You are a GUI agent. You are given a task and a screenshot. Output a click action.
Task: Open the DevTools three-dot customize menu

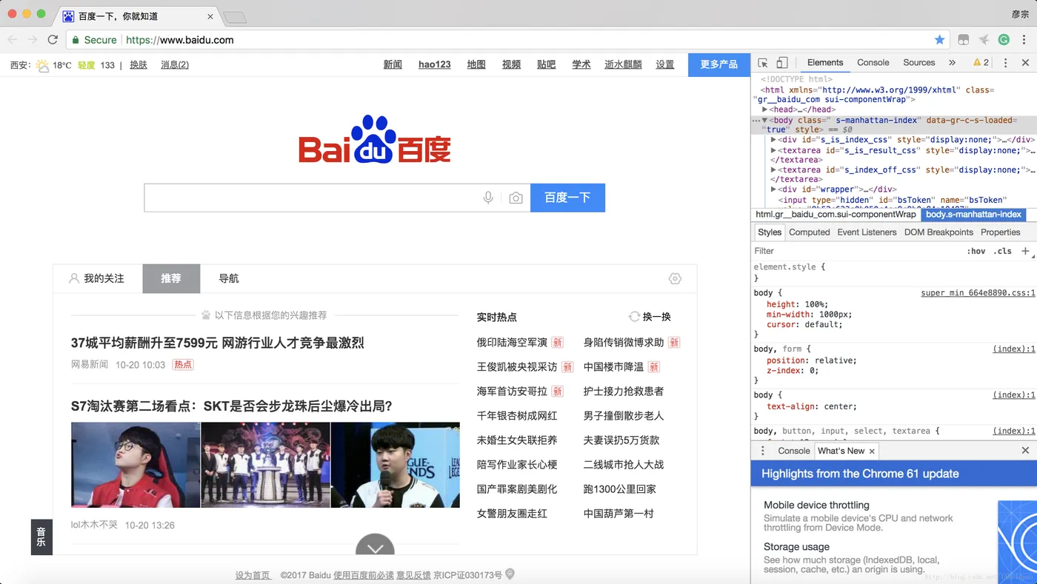point(1006,63)
